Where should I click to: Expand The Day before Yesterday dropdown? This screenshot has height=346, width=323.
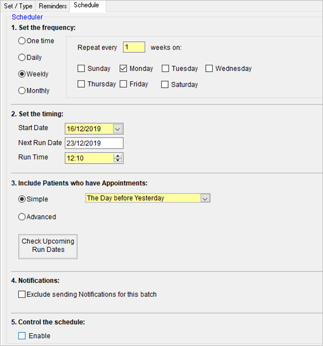(x=205, y=198)
